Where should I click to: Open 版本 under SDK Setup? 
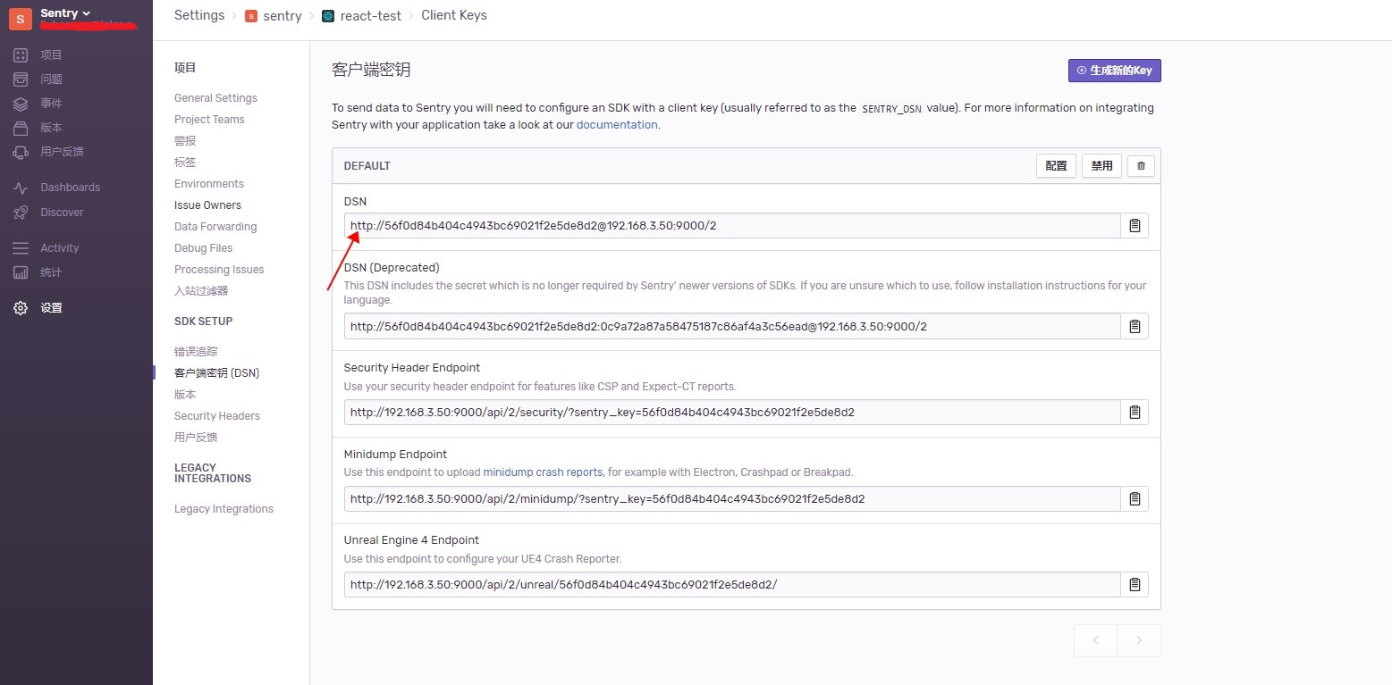click(185, 395)
